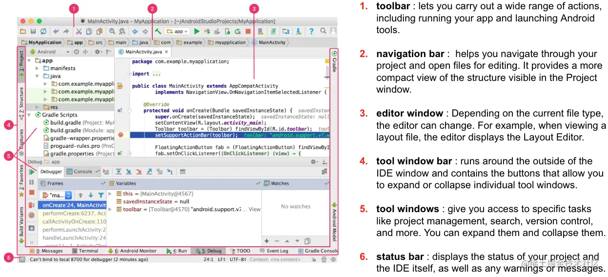
Task: Click the View Breakpoints icon
Action: pyautogui.click(x=31, y=205)
